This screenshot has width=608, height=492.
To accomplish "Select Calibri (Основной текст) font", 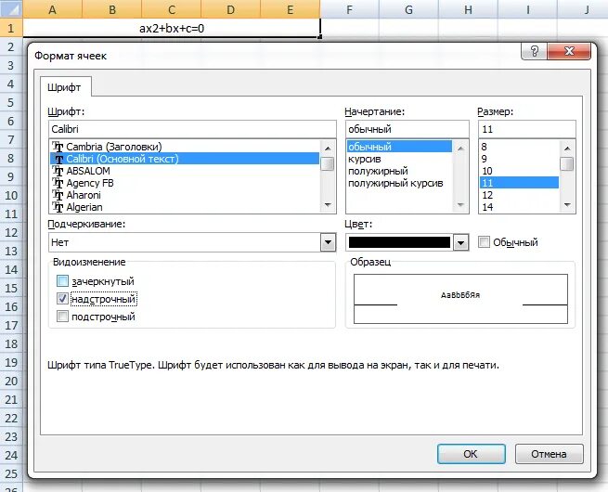I will click(185, 159).
